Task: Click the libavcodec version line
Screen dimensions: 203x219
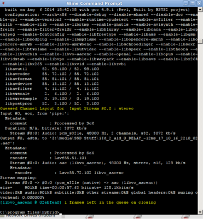Action: (52, 74)
